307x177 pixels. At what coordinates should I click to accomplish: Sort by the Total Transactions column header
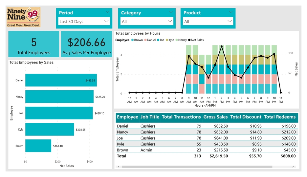(181, 117)
